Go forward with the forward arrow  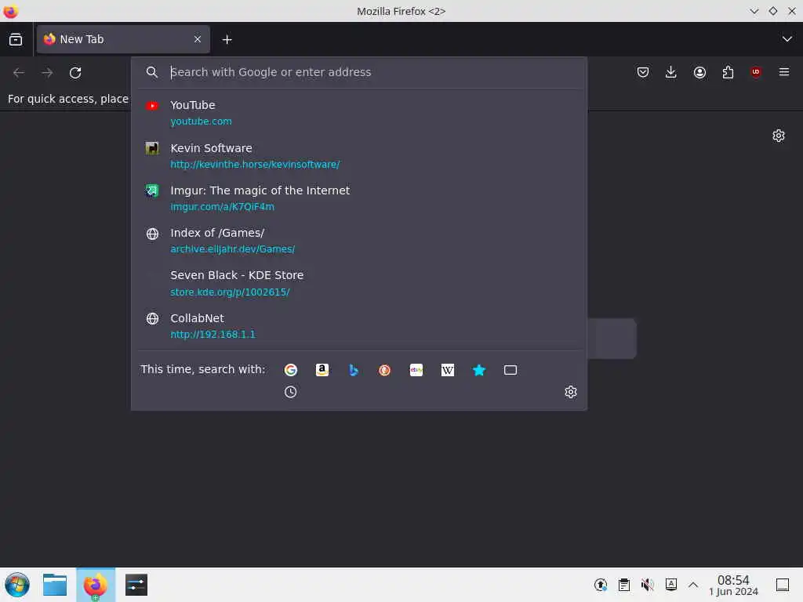point(47,73)
